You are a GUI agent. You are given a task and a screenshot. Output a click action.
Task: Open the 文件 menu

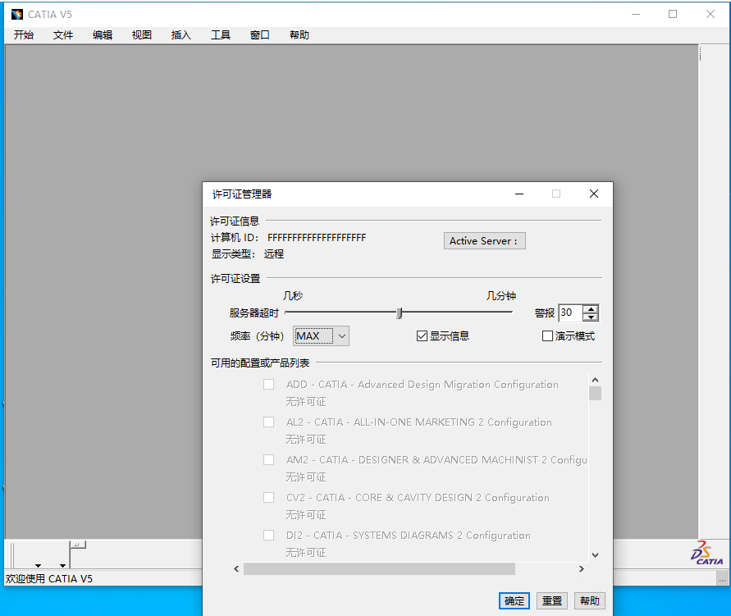(x=63, y=35)
